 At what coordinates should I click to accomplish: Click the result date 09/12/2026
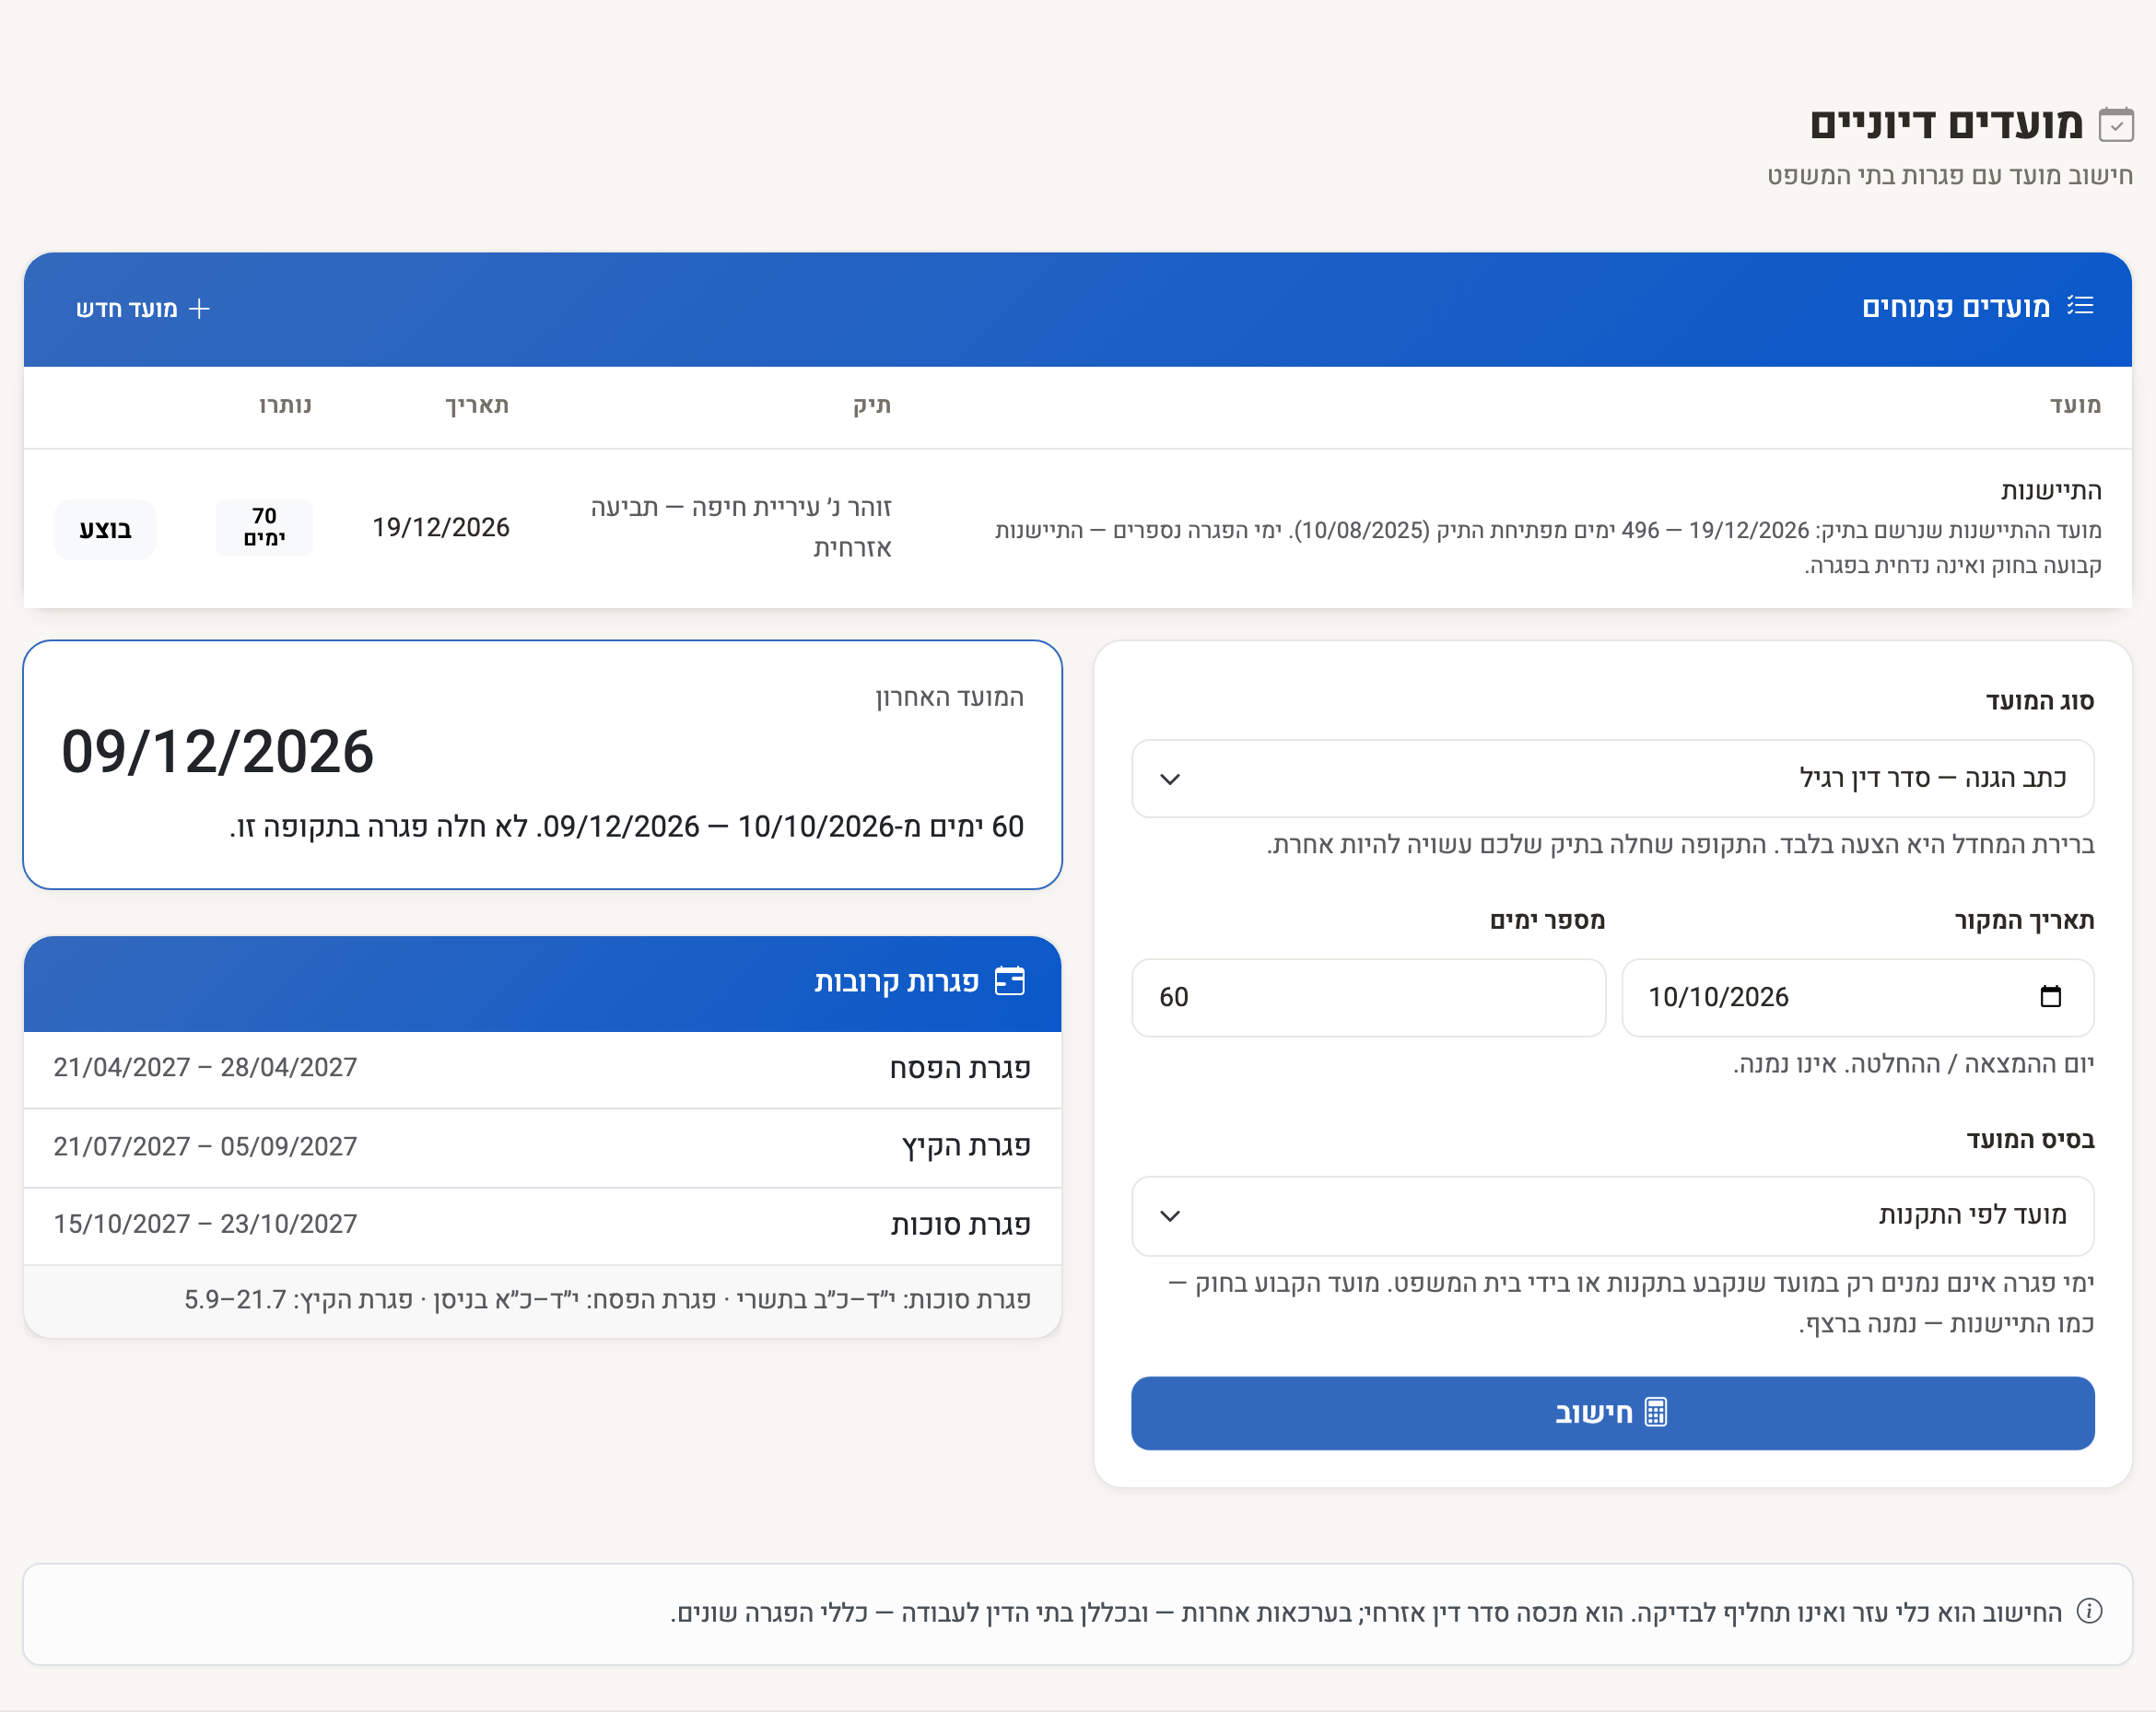[x=218, y=752]
